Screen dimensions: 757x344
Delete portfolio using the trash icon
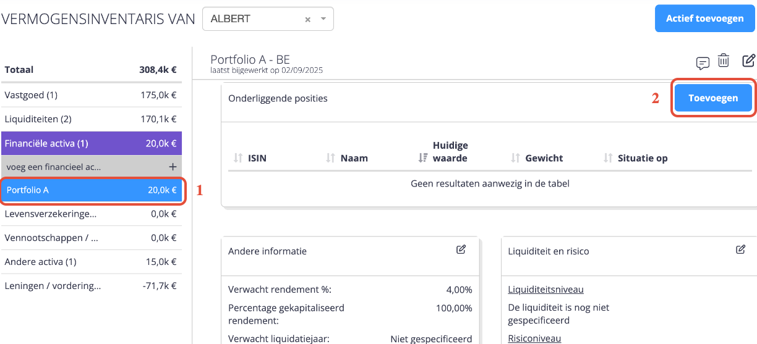(724, 61)
